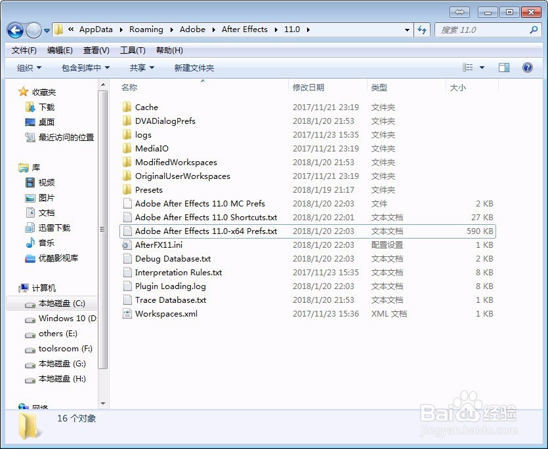This screenshot has width=548, height=449.
Task: Select the Presets folder icon
Action: point(127,189)
